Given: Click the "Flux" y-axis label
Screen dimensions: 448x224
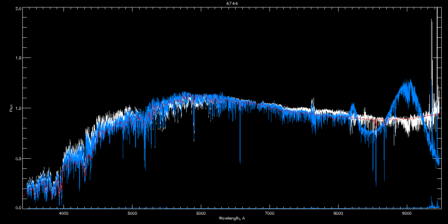Looking at the screenshot, I should (x=11, y=108).
